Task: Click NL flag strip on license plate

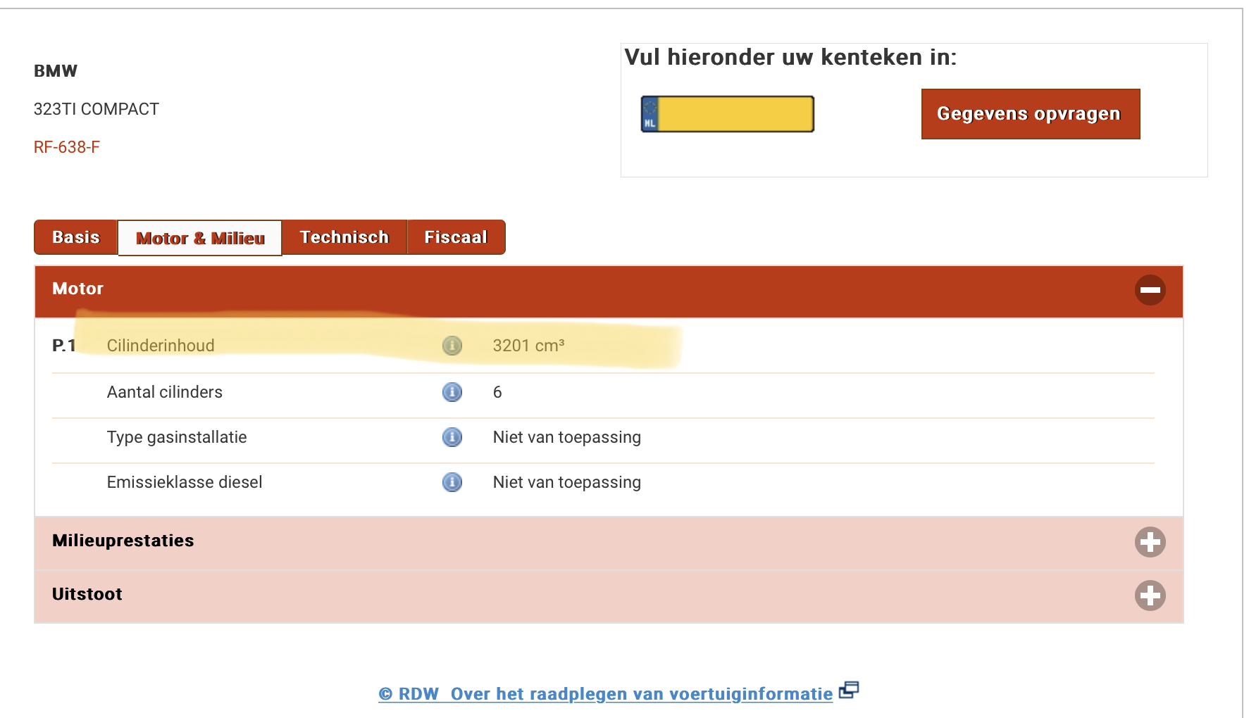Action: (650, 114)
